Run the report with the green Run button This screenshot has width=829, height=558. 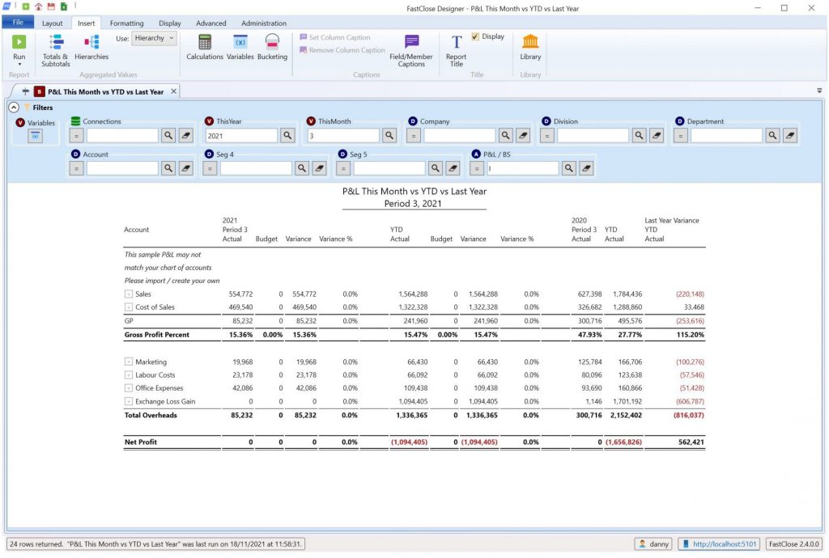point(19,48)
